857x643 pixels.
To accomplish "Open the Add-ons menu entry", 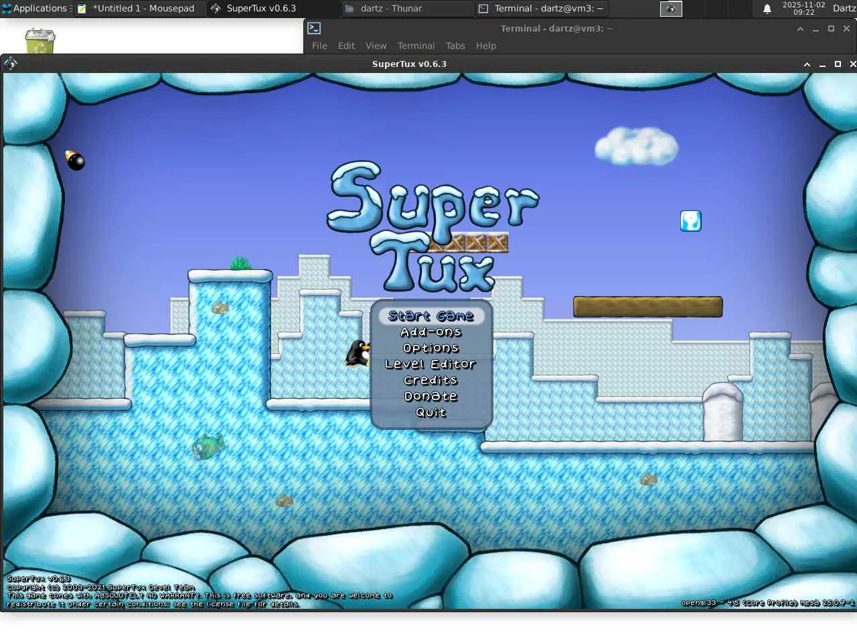I will click(x=431, y=332).
